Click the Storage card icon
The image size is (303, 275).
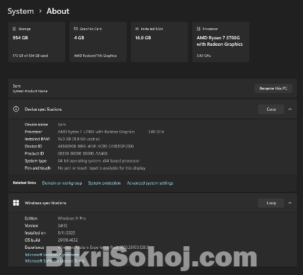(14, 29)
